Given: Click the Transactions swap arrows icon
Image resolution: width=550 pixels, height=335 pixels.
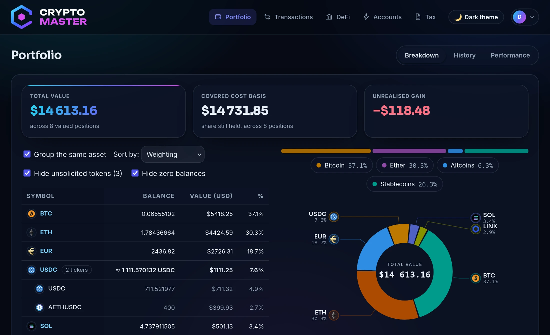Looking at the screenshot, I should click(x=267, y=17).
